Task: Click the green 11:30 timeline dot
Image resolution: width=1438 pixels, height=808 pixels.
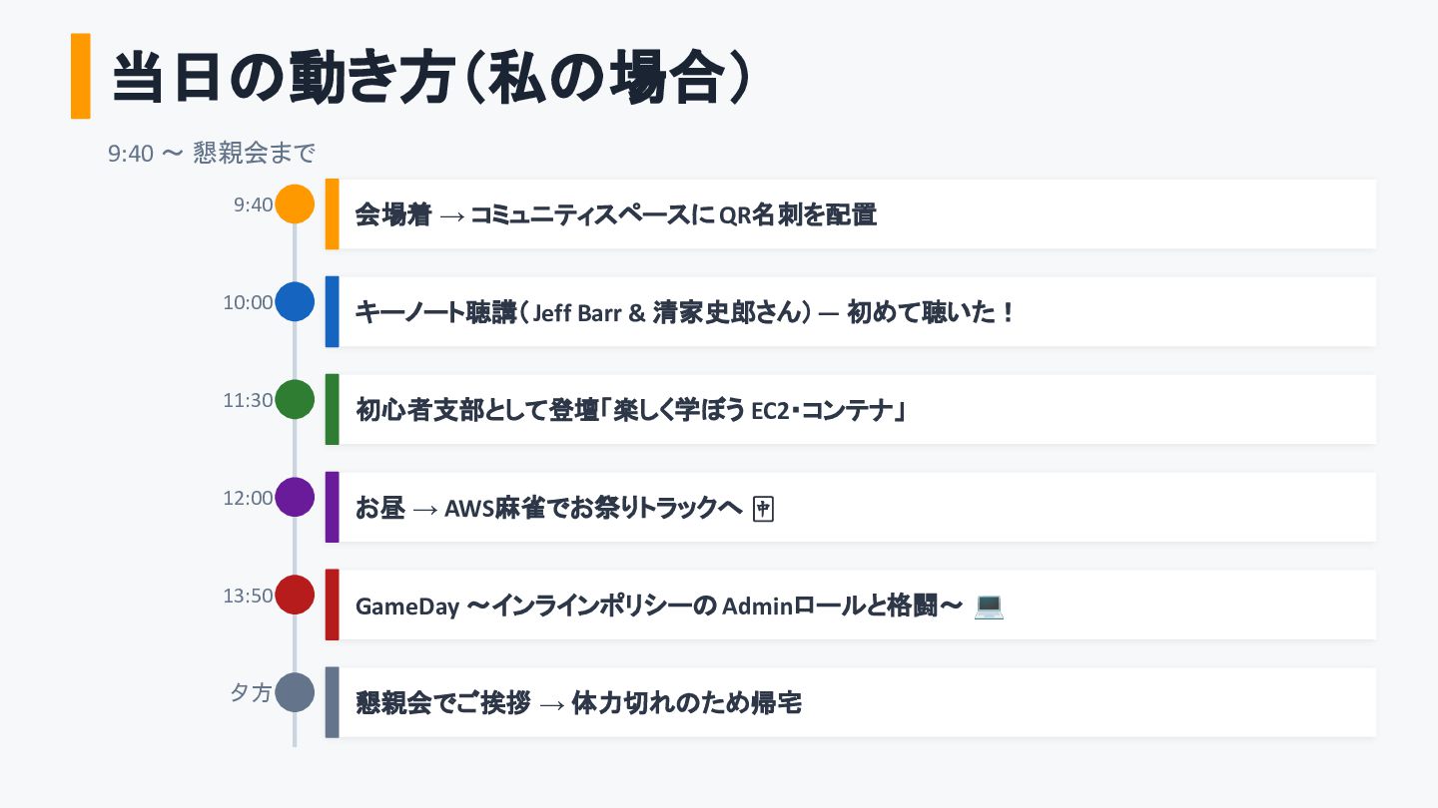Action: pyautogui.click(x=295, y=399)
